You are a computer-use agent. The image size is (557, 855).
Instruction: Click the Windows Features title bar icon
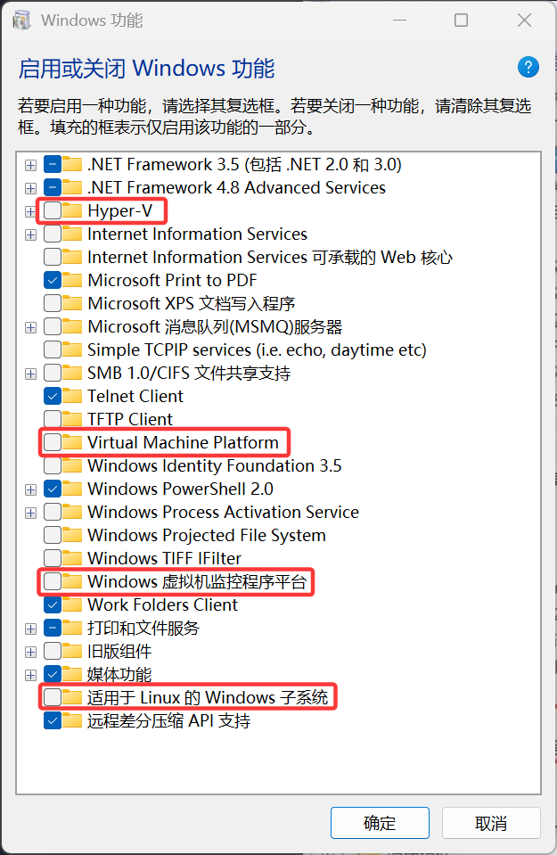(x=21, y=21)
